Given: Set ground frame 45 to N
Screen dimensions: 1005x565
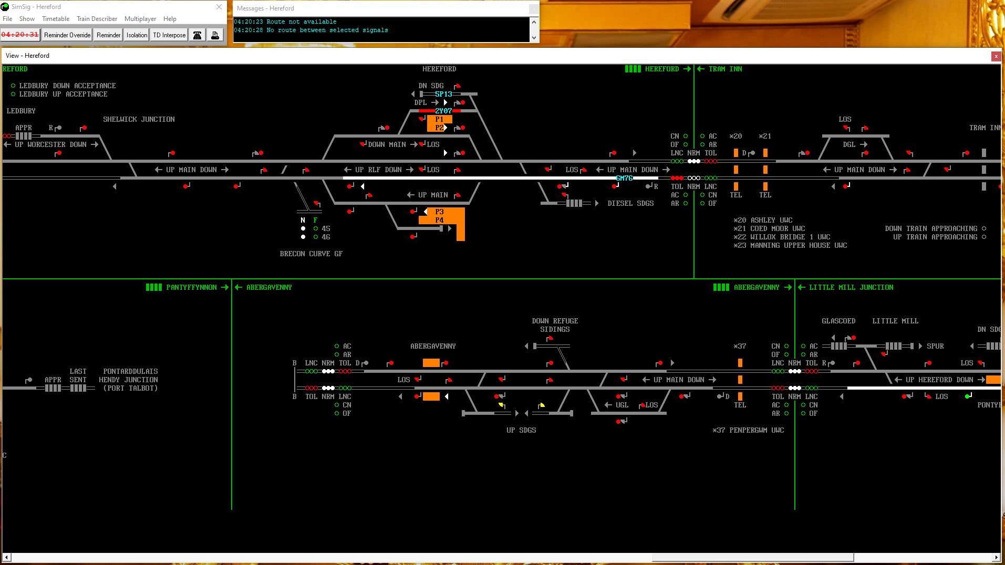Looking at the screenshot, I should pos(303,228).
